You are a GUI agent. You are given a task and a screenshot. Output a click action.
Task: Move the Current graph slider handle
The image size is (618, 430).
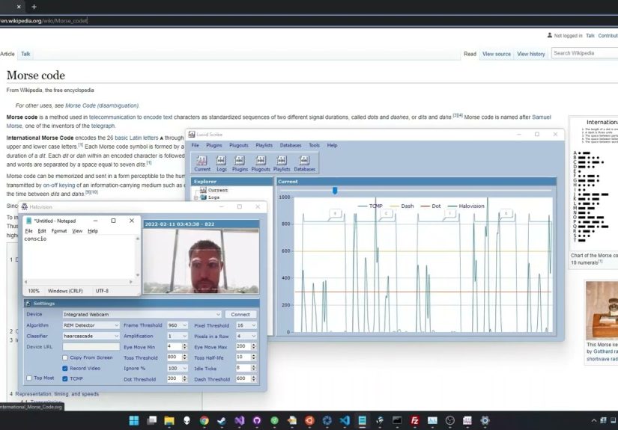(335, 191)
